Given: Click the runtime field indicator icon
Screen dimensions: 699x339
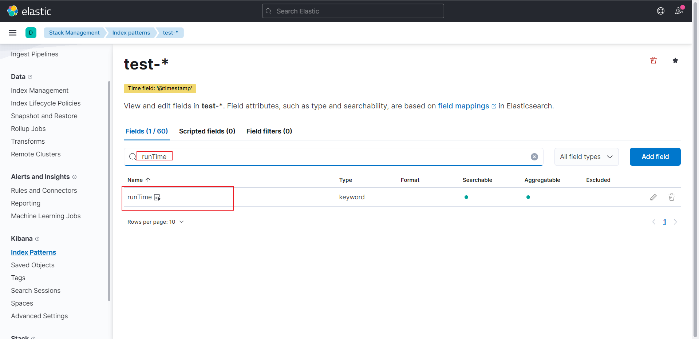Looking at the screenshot, I should coord(157,198).
